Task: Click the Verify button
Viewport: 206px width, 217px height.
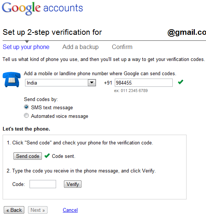Action: pos(73,184)
